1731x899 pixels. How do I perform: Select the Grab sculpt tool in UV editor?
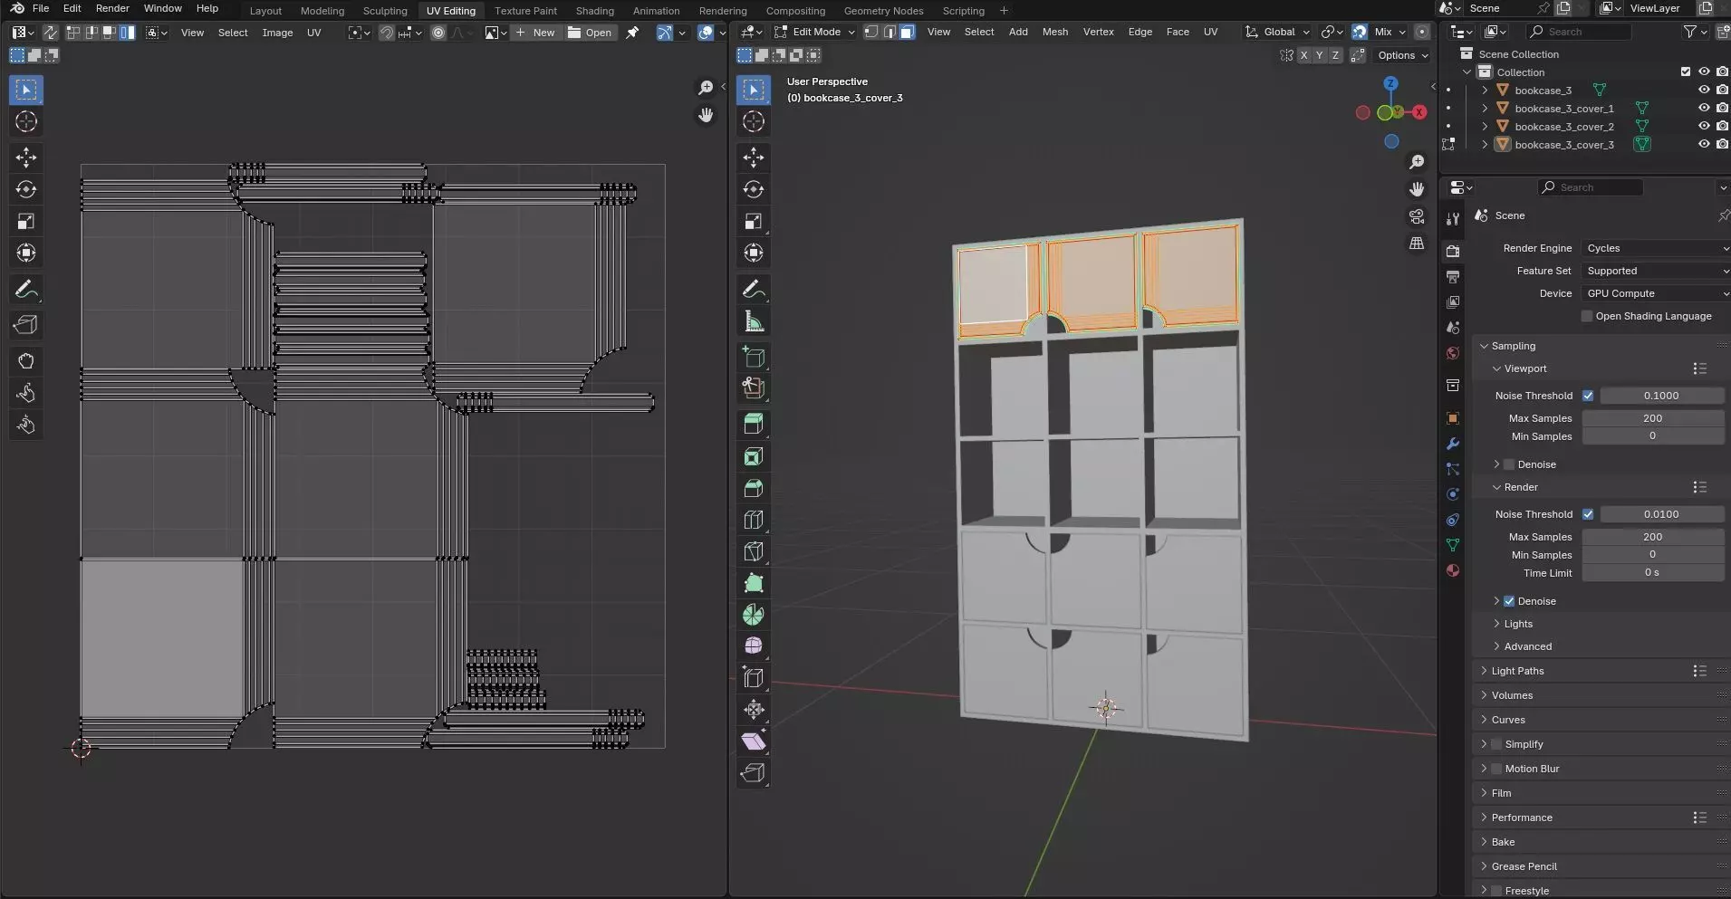click(26, 361)
